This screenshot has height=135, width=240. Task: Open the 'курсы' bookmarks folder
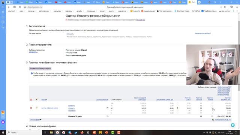click(x=103, y=11)
